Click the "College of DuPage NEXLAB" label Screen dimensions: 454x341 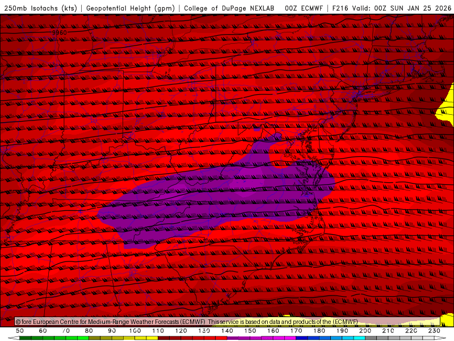(x=229, y=8)
